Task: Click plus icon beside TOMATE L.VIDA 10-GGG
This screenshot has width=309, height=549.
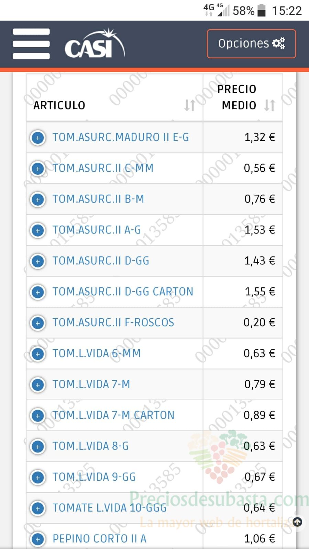Action: [38, 508]
